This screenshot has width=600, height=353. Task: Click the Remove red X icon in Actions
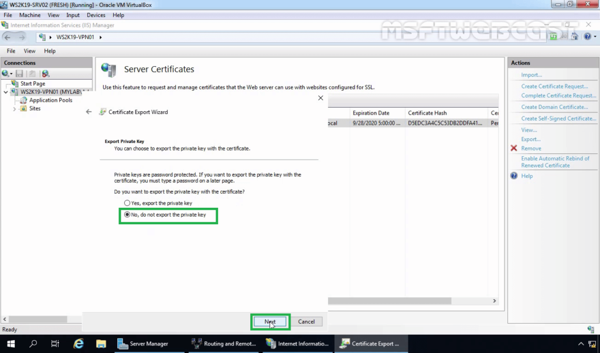coord(514,148)
